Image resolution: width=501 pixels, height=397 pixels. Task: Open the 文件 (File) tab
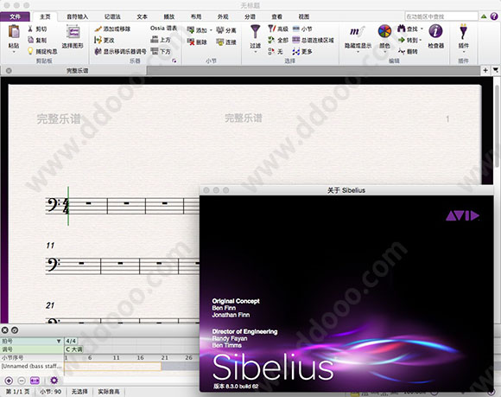pyautogui.click(x=15, y=16)
